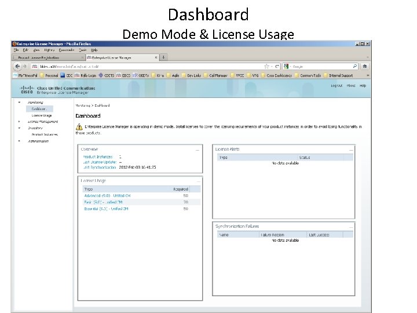Open the File menu
The image size is (417, 313).
pyautogui.click(x=16, y=50)
